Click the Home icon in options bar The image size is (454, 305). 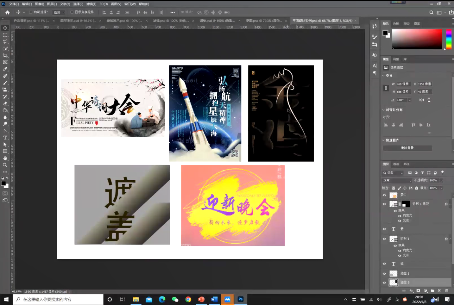pyautogui.click(x=8, y=12)
